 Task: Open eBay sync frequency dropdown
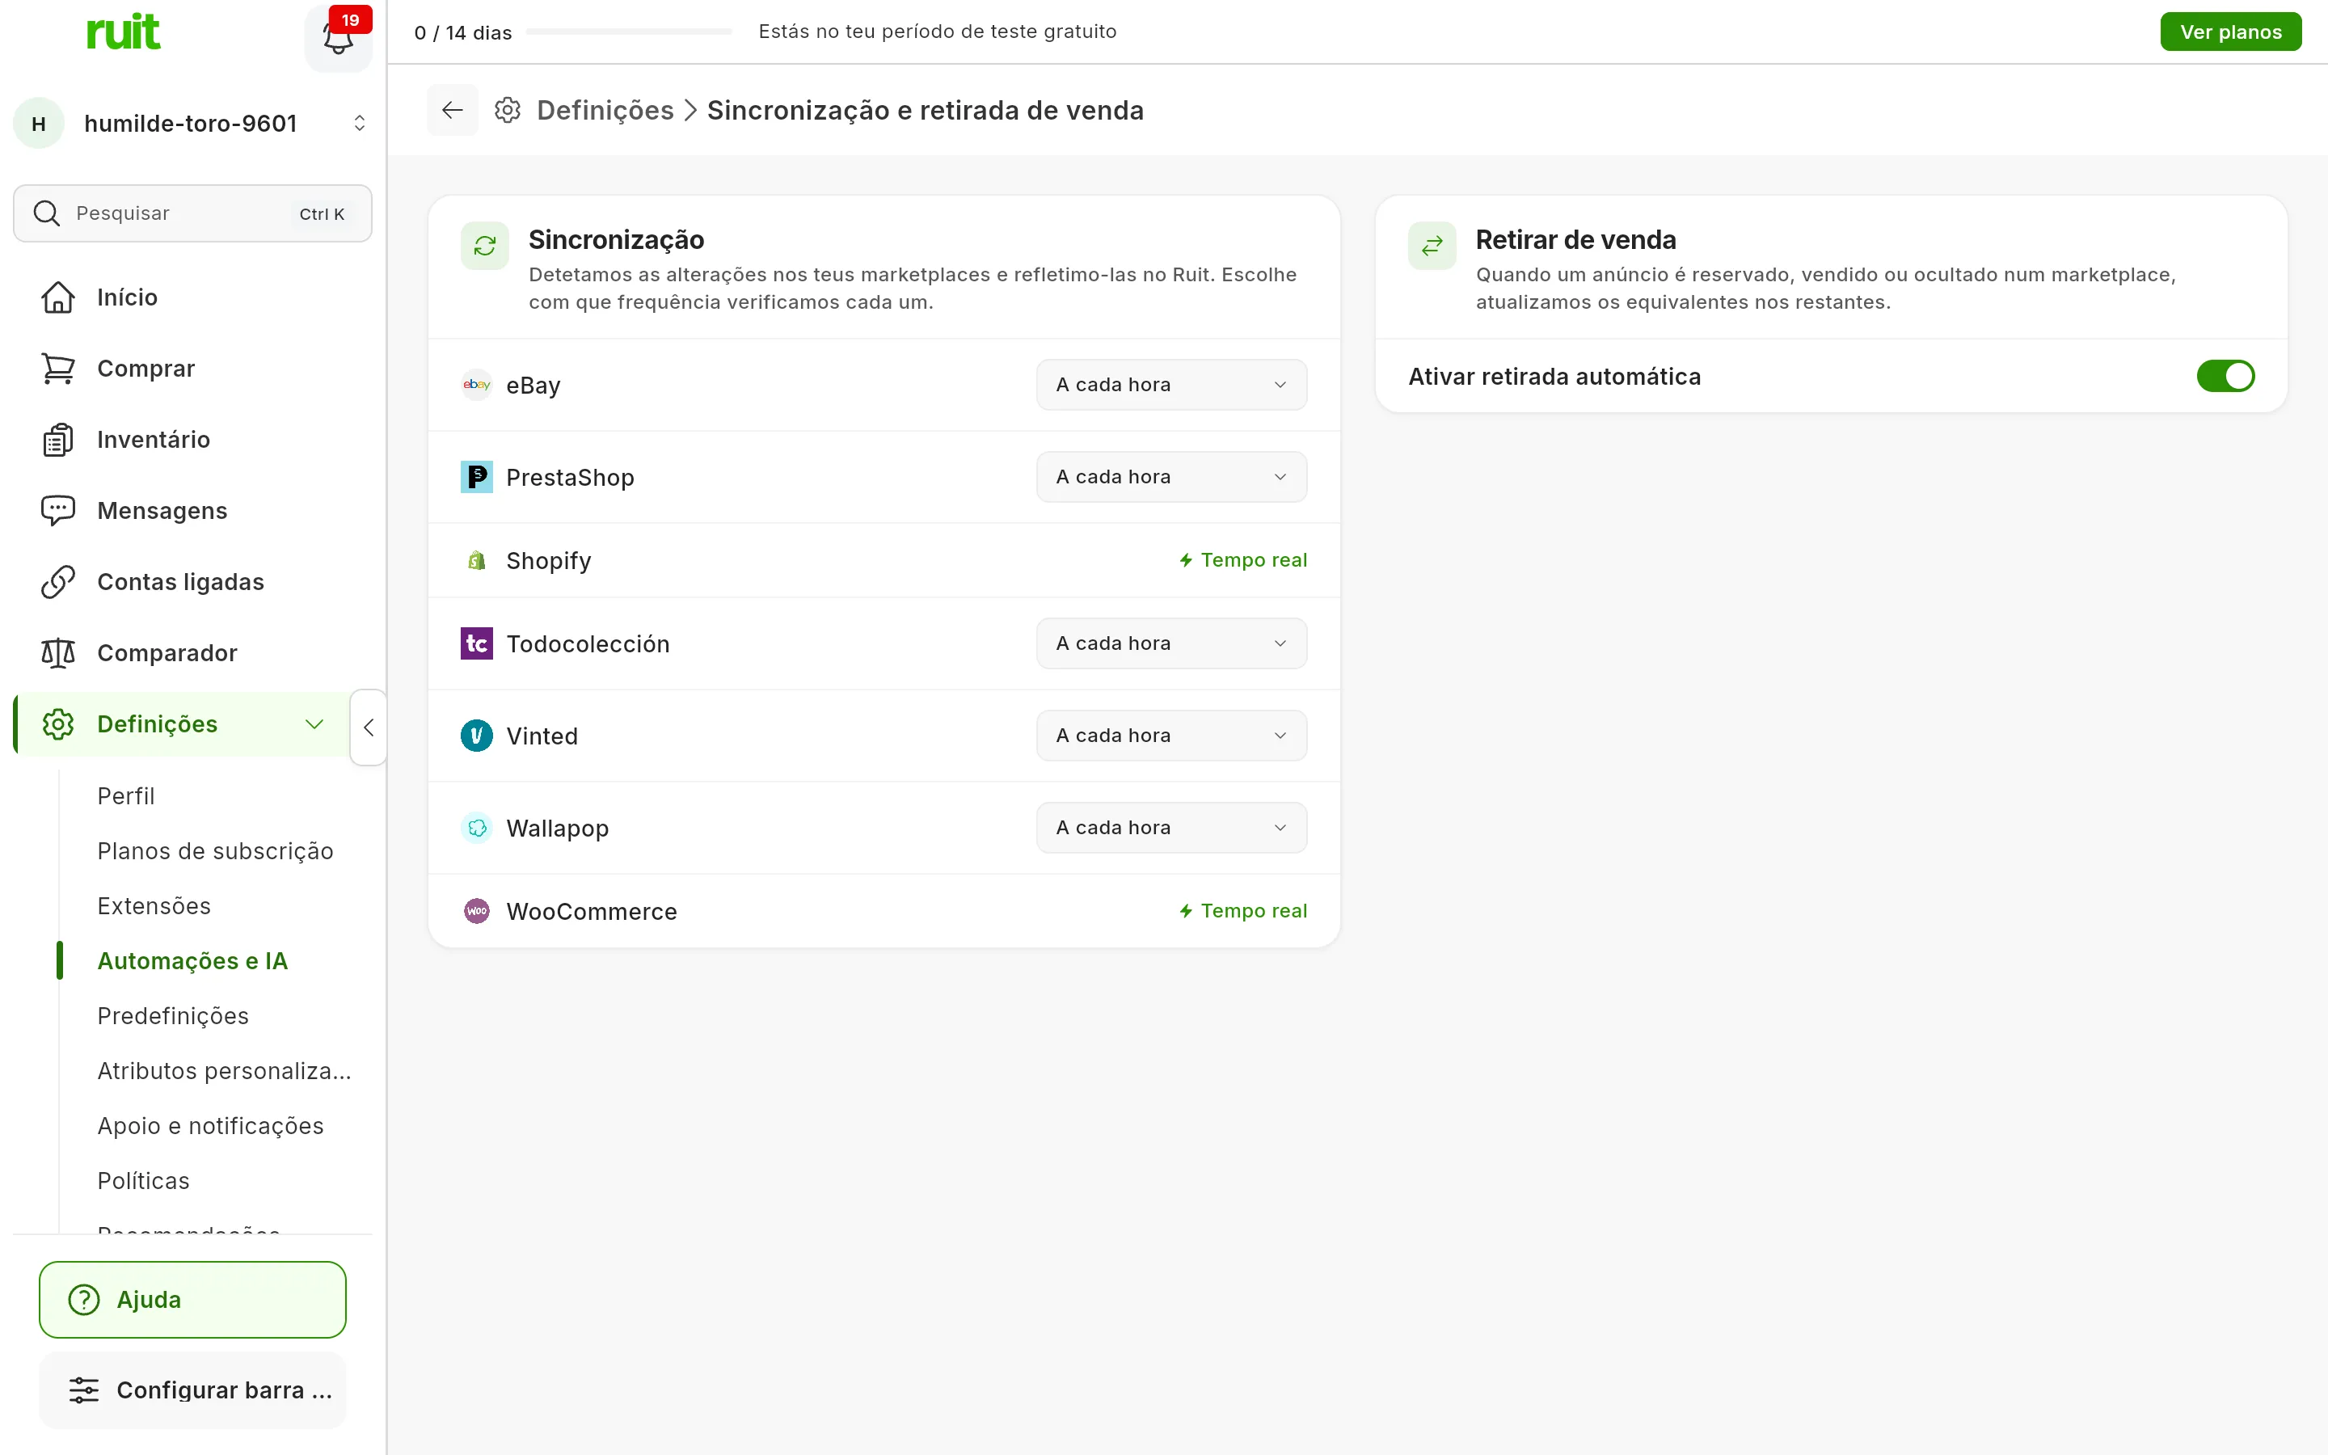tap(1170, 385)
